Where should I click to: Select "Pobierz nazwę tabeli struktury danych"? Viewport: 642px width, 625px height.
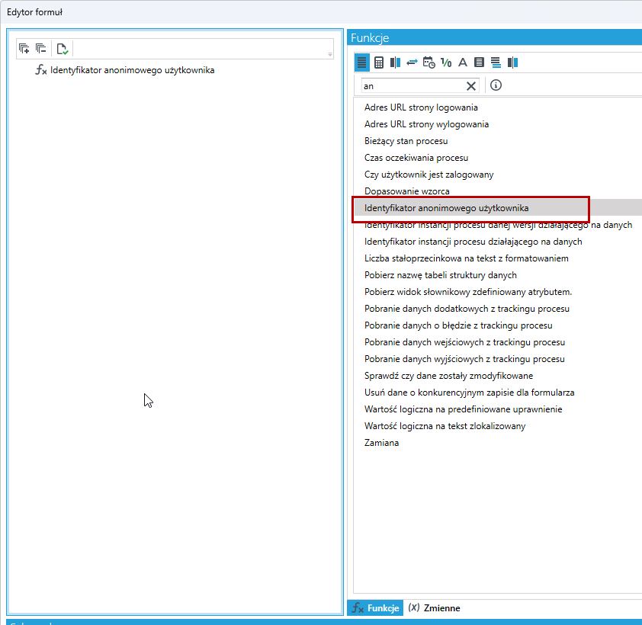[440, 275]
